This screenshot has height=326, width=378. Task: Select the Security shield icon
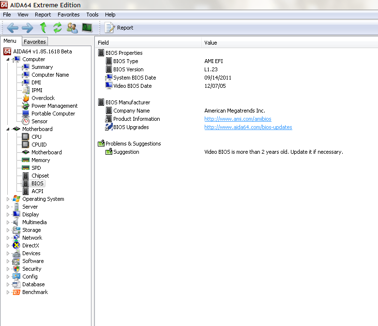point(16,269)
